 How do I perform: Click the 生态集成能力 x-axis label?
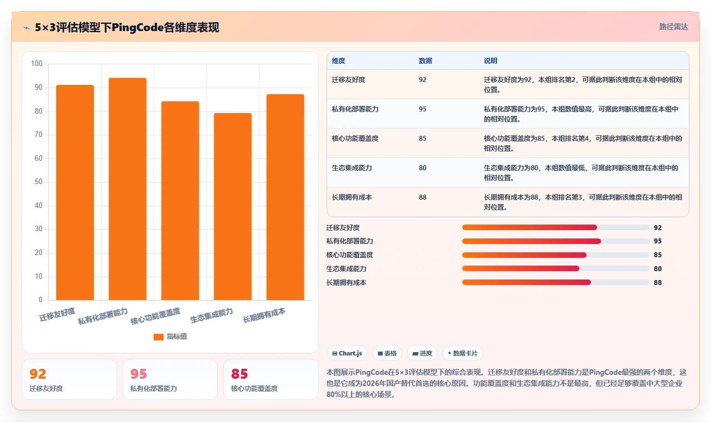[212, 316]
